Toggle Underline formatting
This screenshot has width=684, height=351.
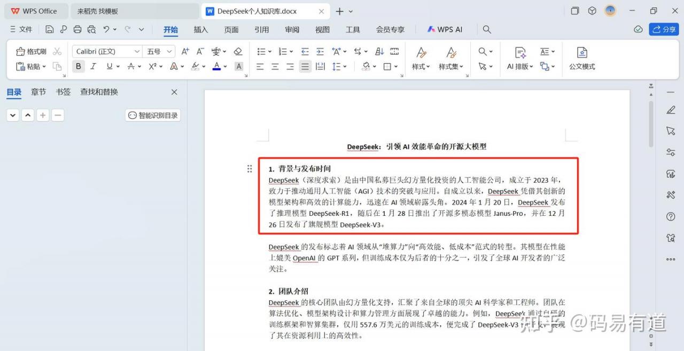[110, 66]
